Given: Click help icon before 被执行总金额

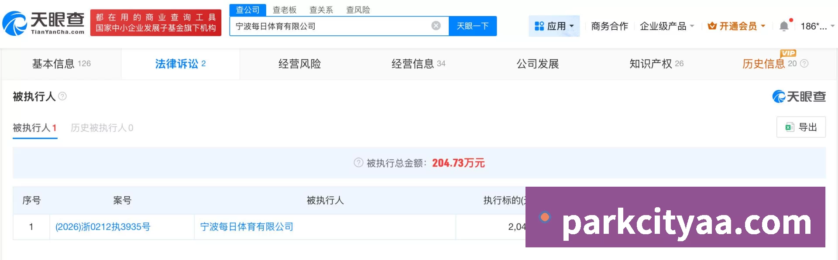Looking at the screenshot, I should tap(358, 163).
